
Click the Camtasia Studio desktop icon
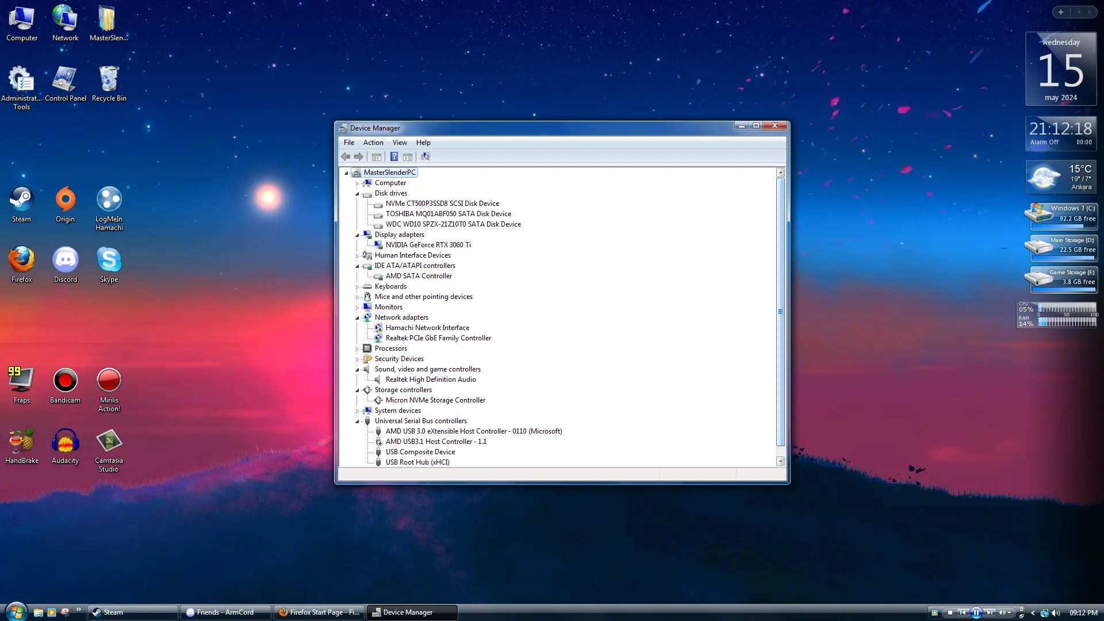tap(109, 450)
